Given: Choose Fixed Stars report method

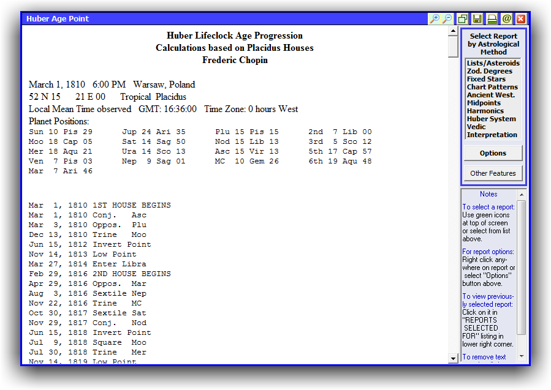Looking at the screenshot, I should [x=486, y=79].
